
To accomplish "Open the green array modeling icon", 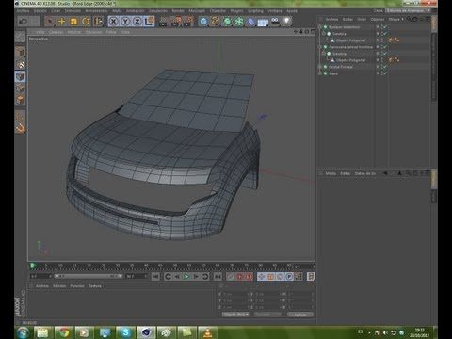I will coord(239,22).
